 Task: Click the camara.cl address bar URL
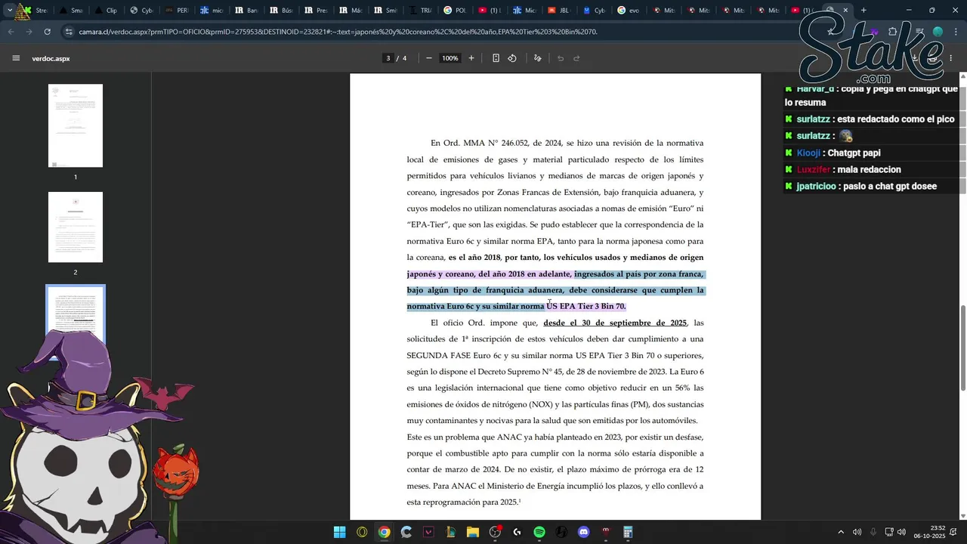coord(338,32)
